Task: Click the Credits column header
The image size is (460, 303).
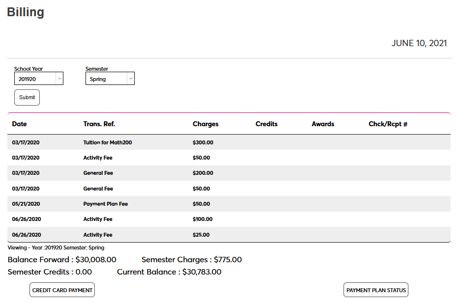Action: pos(266,124)
